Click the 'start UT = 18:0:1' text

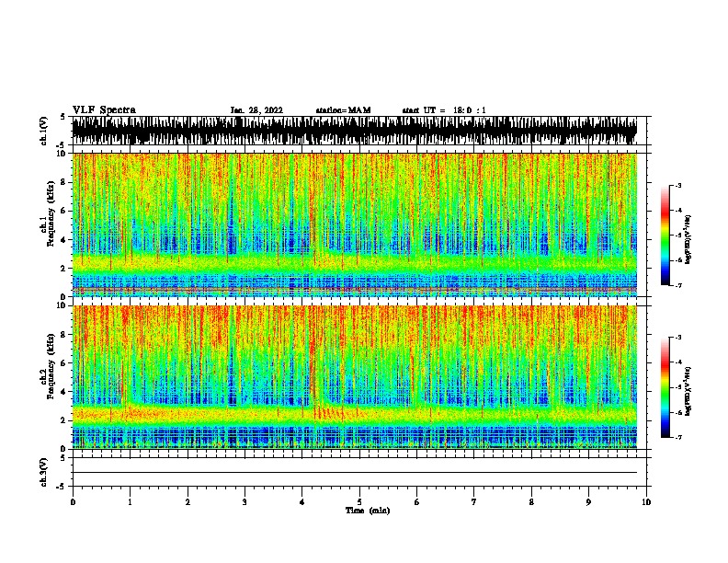[x=444, y=110]
